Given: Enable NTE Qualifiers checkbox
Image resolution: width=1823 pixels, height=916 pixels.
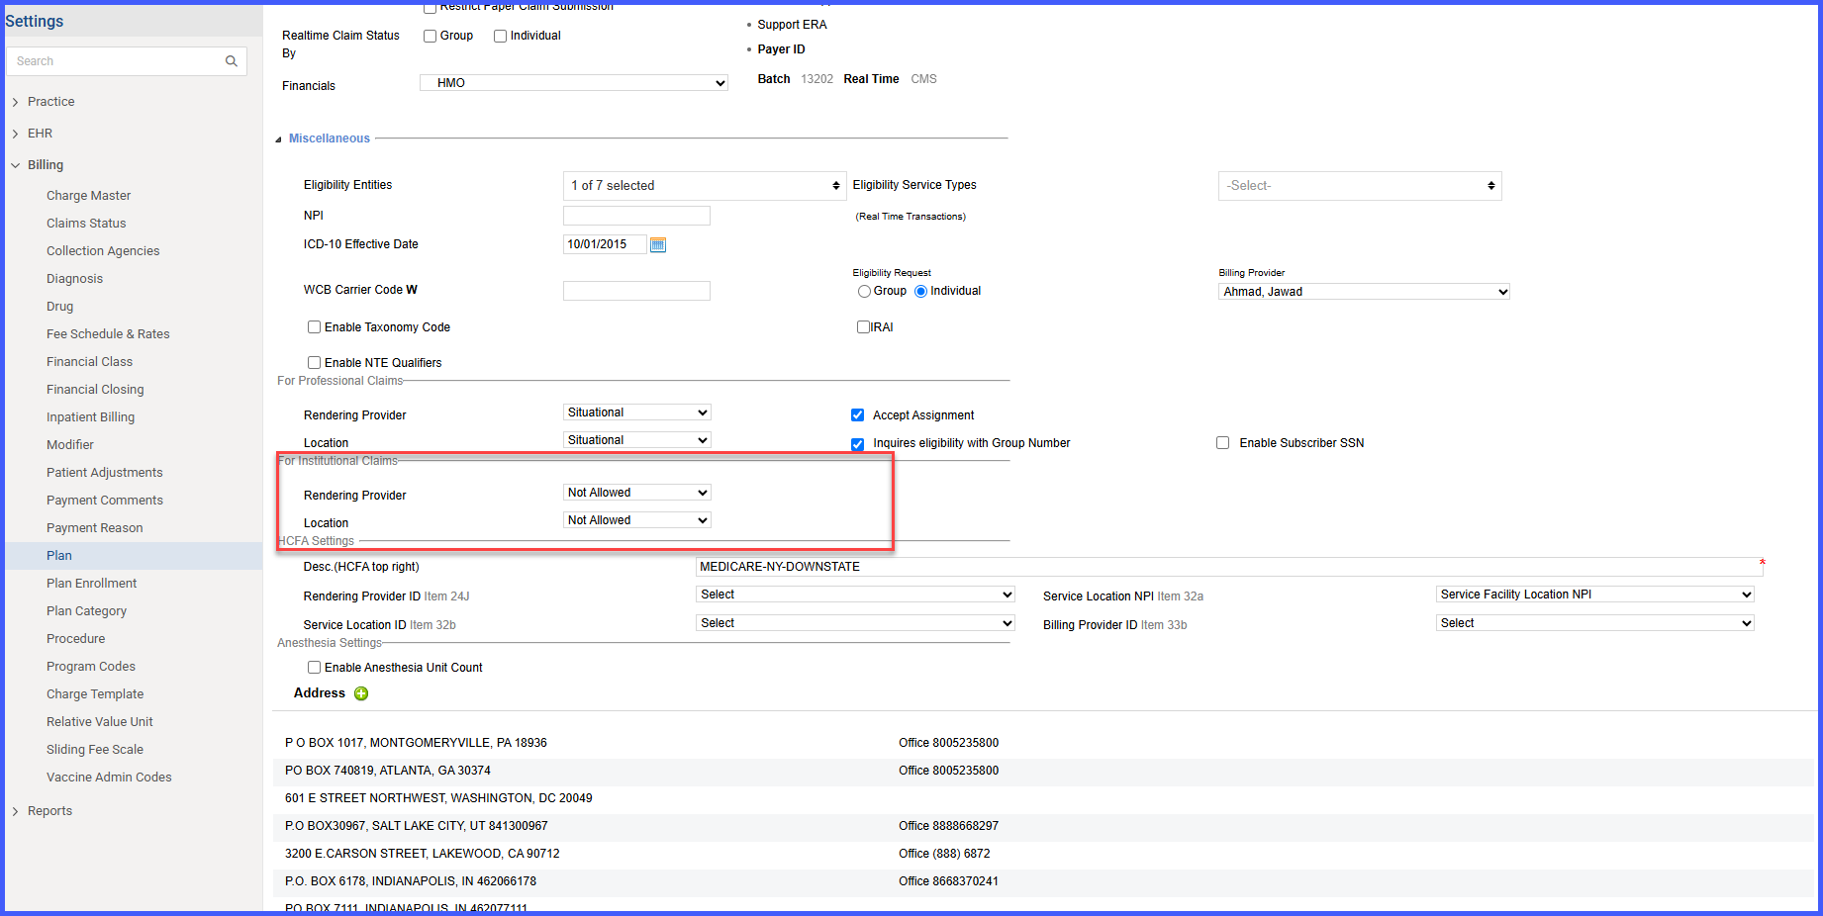Looking at the screenshot, I should coord(314,362).
